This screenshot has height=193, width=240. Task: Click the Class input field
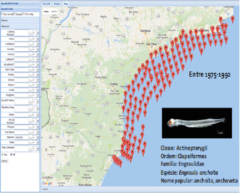tap(22, 39)
